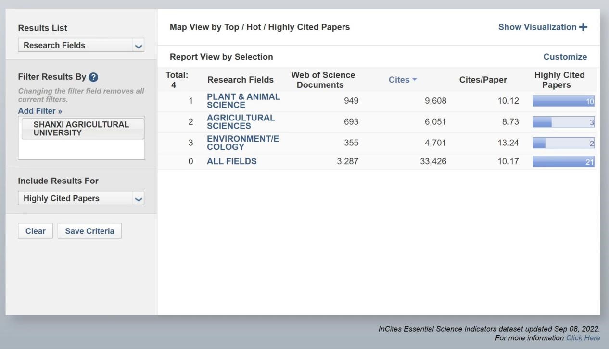The width and height of the screenshot is (609, 349).
Task: Select the 949 documents cell
Action: point(351,101)
